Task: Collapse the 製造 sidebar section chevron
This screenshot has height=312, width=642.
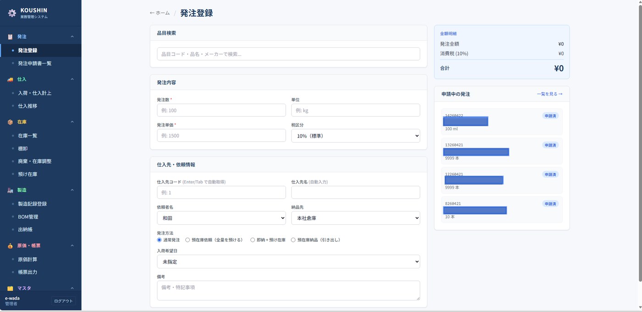Action: [x=72, y=190]
